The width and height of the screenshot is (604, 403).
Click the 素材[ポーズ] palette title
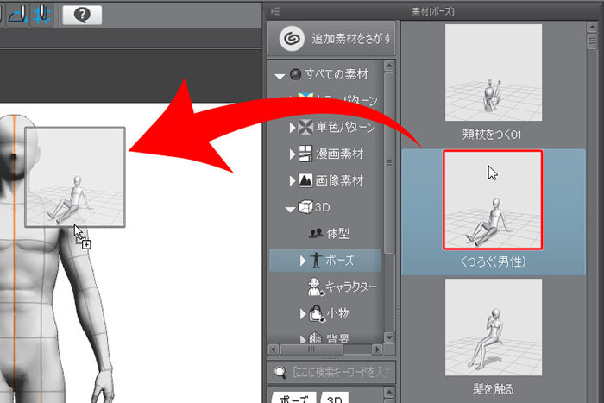(x=433, y=11)
